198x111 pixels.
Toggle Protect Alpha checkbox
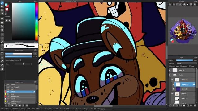pyautogui.click(x=170, y=66)
